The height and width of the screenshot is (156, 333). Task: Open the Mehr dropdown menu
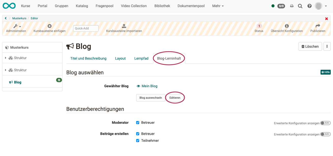218,6
